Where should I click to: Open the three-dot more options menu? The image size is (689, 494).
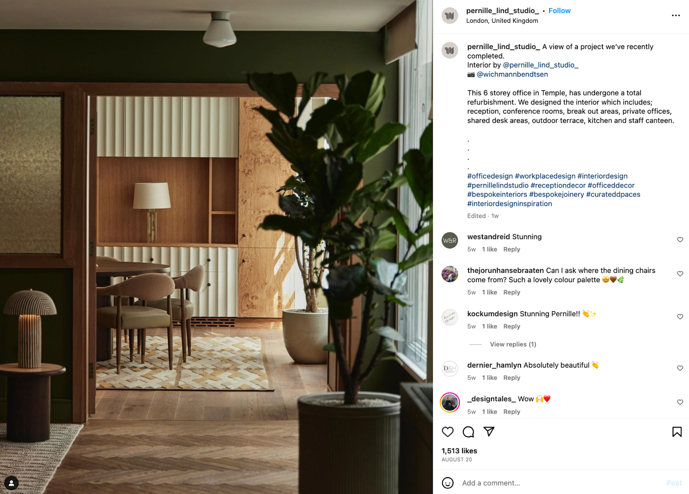676,15
